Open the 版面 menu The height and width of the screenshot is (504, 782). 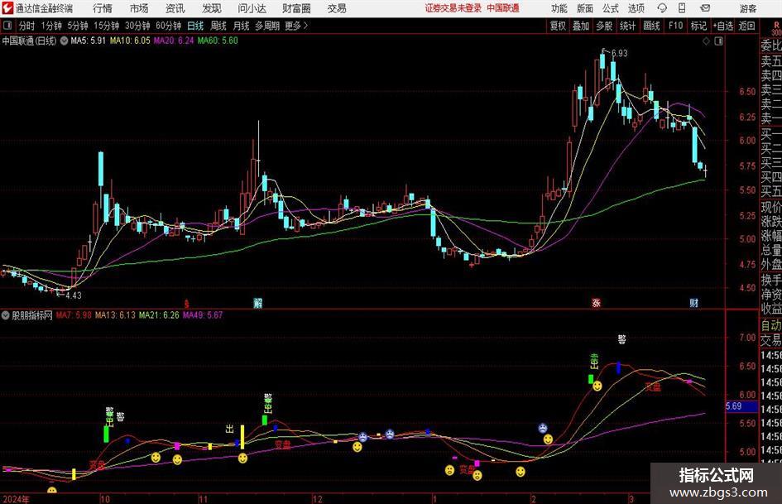tap(585, 8)
